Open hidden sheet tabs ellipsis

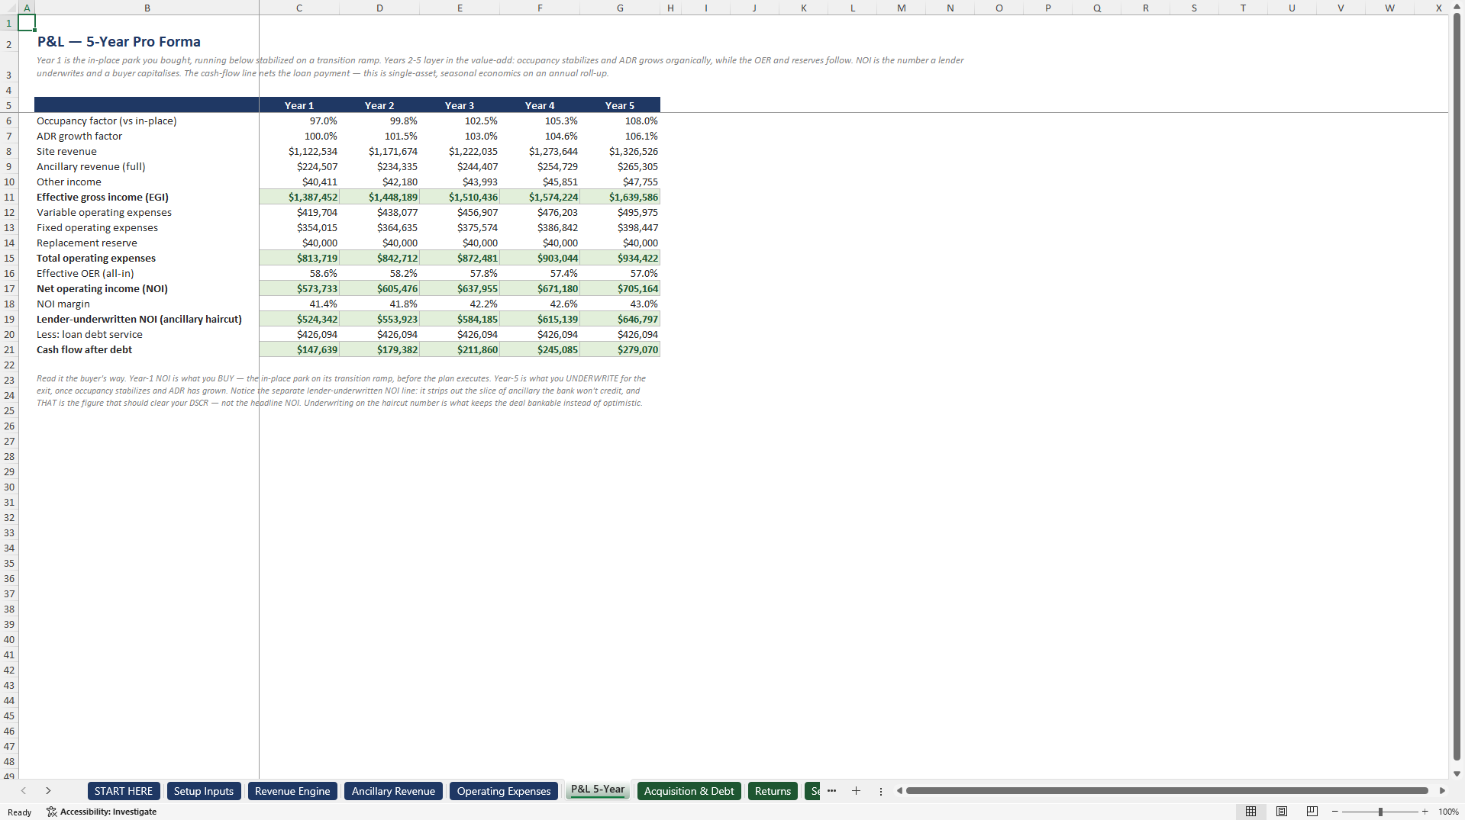click(x=831, y=791)
